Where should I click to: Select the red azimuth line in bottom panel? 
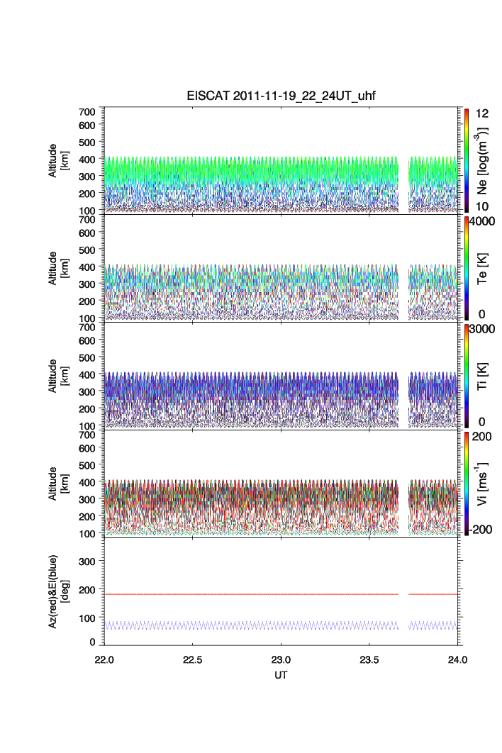coord(248,594)
